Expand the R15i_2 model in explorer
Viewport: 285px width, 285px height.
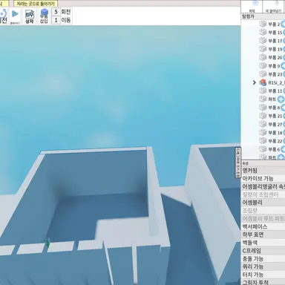[x=255, y=82]
